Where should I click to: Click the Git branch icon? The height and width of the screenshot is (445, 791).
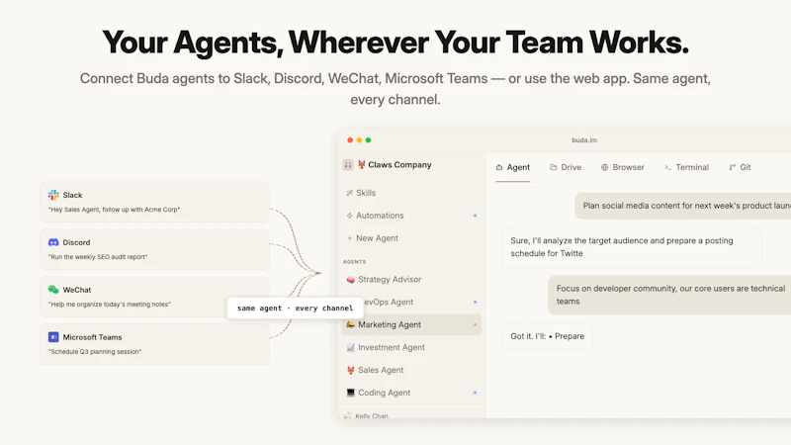click(733, 167)
